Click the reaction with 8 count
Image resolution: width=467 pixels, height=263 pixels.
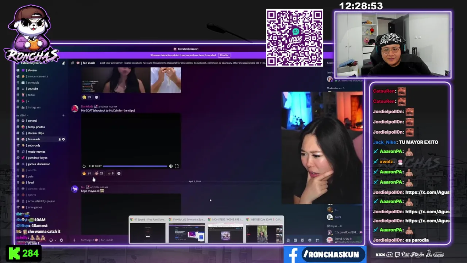tap(111, 174)
